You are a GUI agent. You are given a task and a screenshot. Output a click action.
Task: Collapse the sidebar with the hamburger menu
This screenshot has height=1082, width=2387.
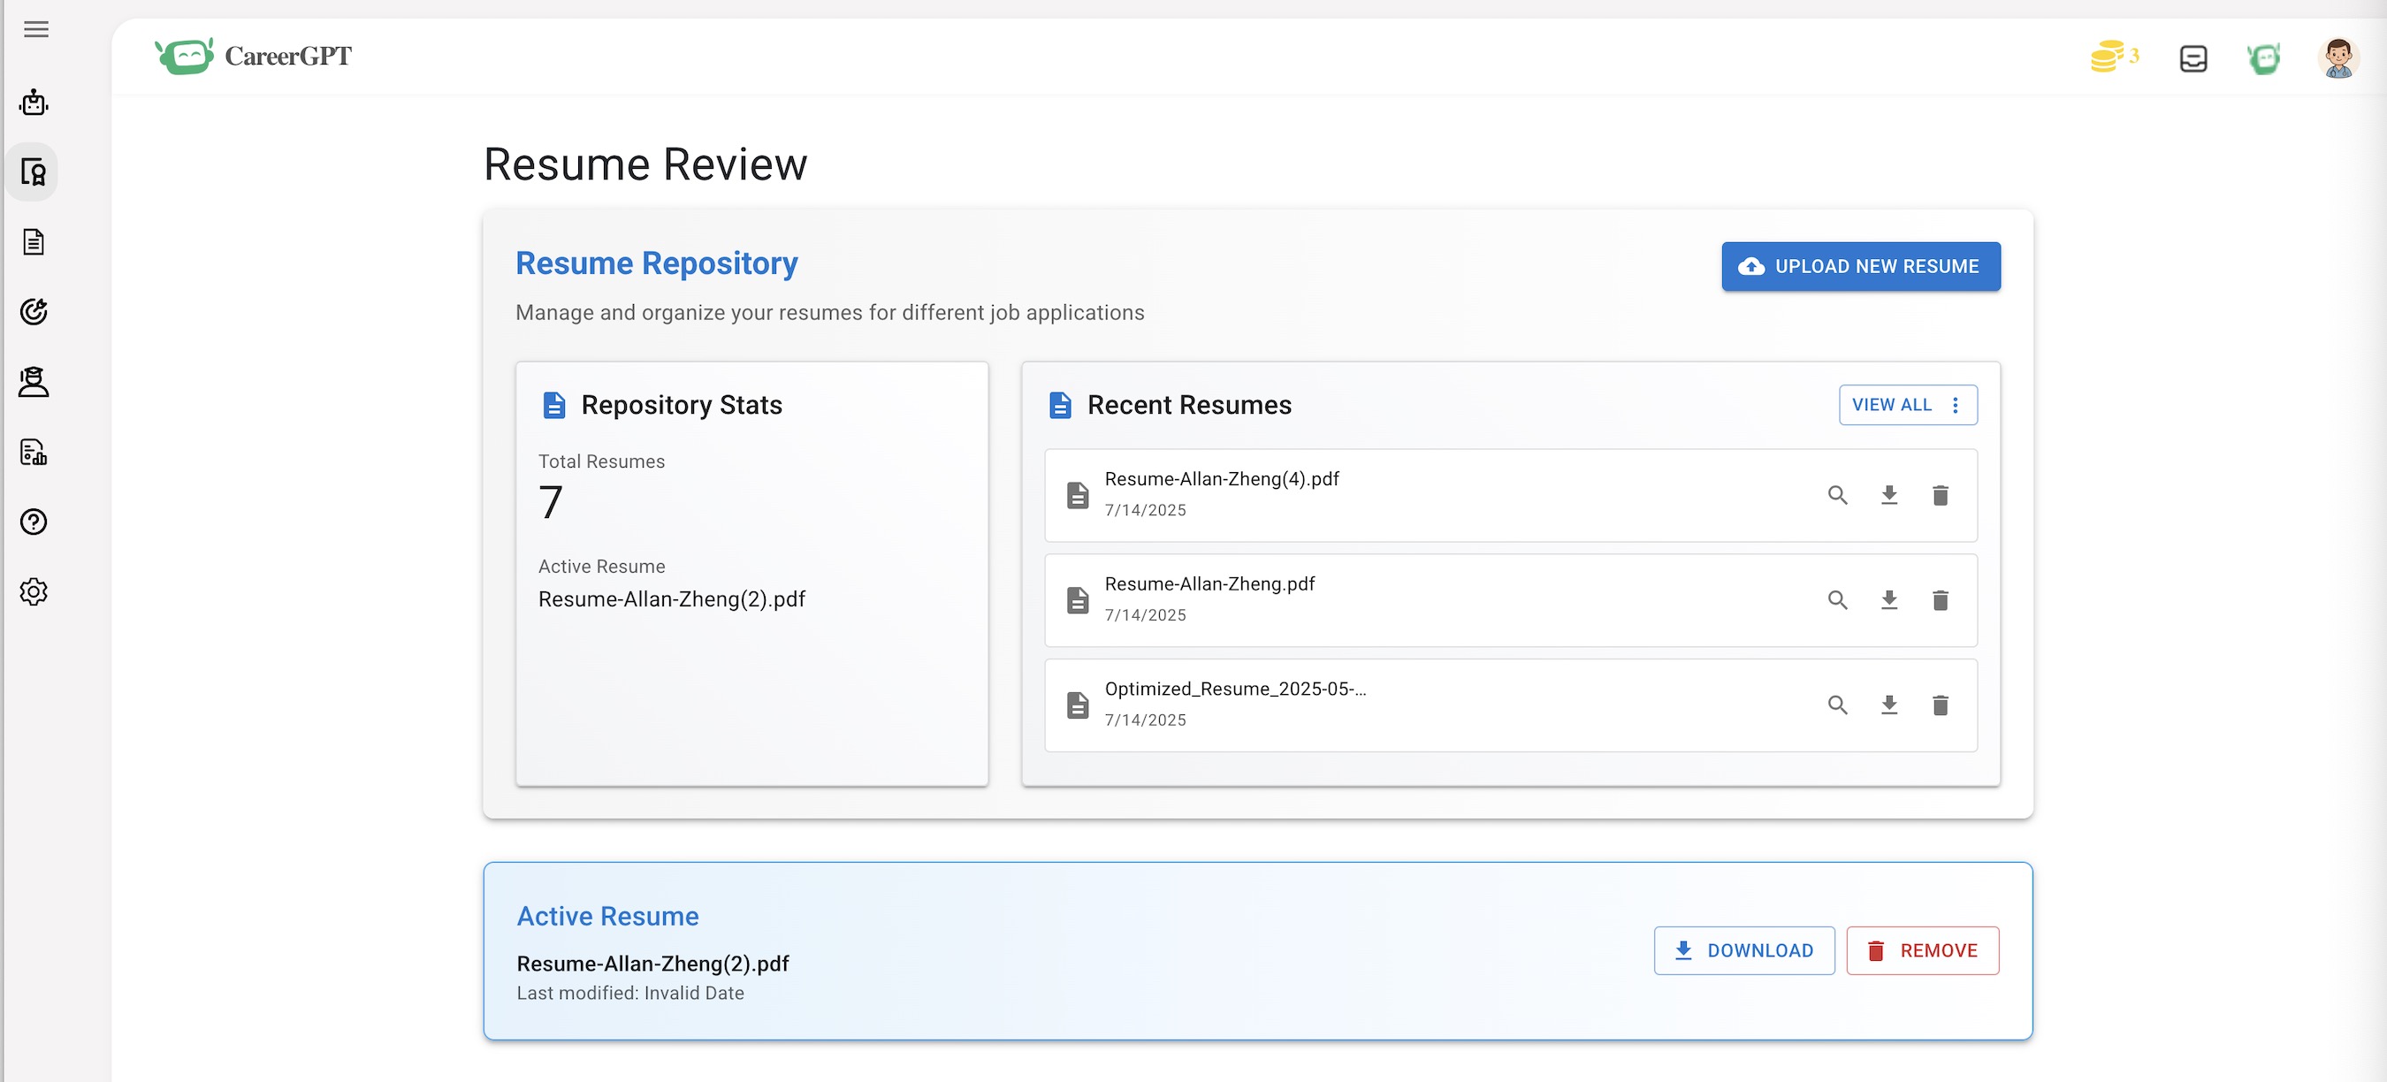(36, 30)
